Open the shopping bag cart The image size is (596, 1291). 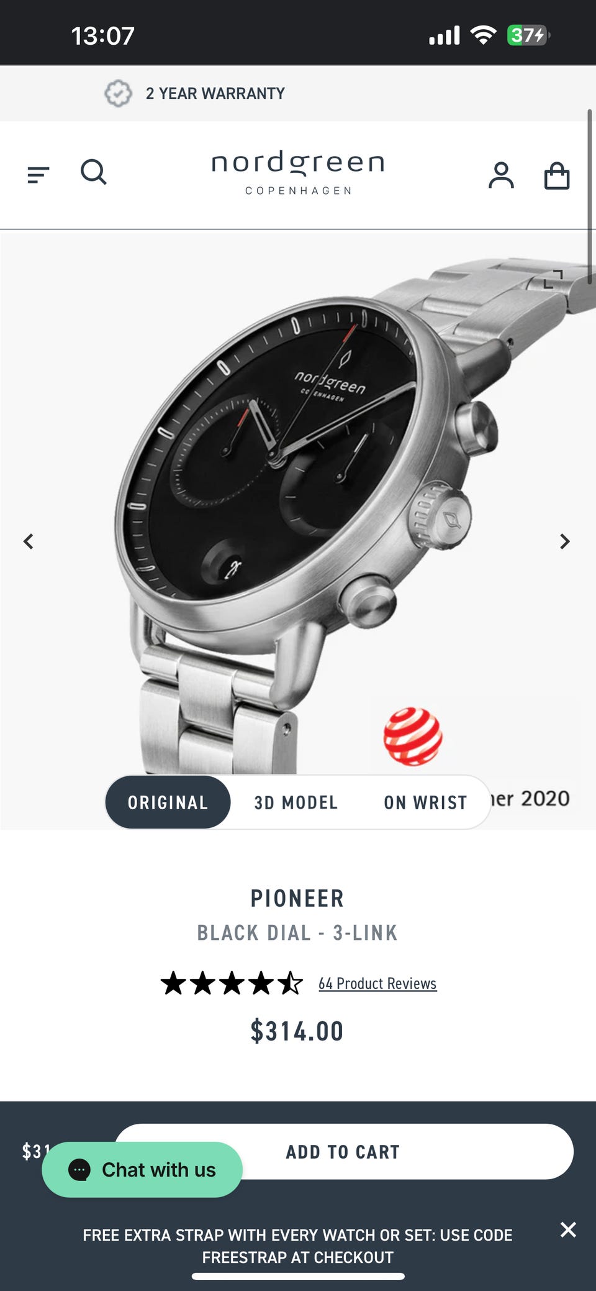point(557,175)
